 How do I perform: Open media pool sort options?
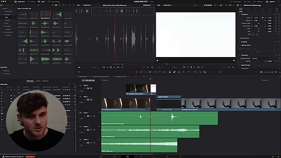[x=69, y=5]
